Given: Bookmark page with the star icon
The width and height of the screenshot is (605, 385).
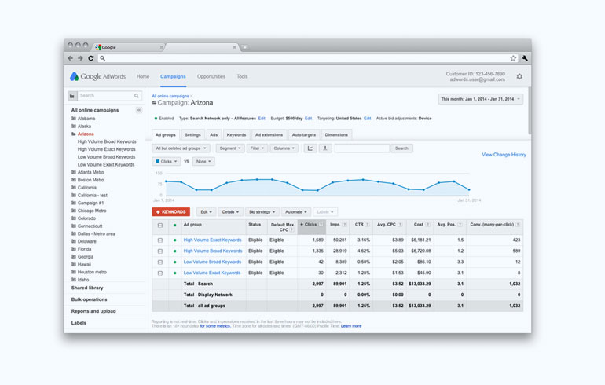Looking at the screenshot, I should point(513,58).
